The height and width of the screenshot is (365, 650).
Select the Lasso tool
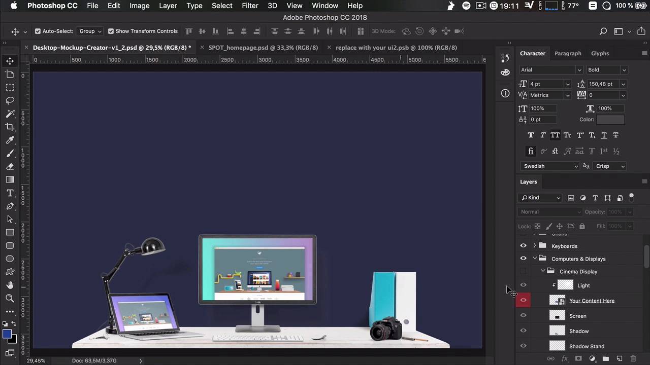tap(10, 101)
